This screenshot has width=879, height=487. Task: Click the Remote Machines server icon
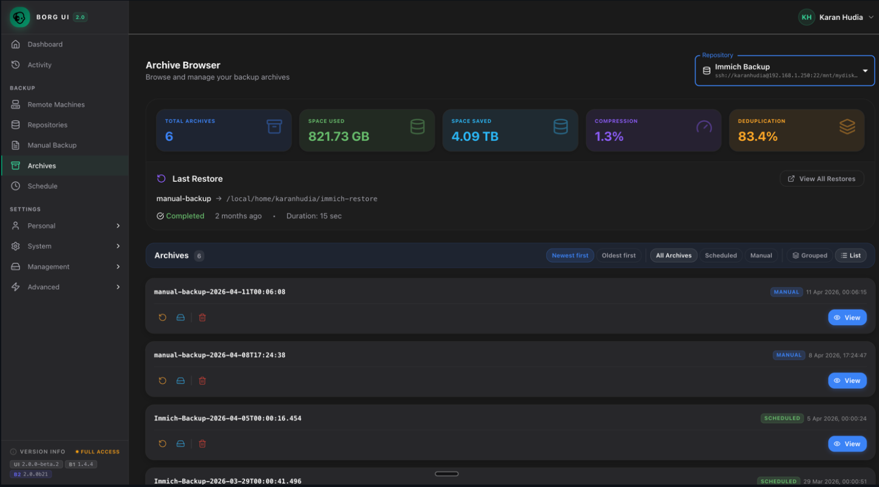(15, 104)
